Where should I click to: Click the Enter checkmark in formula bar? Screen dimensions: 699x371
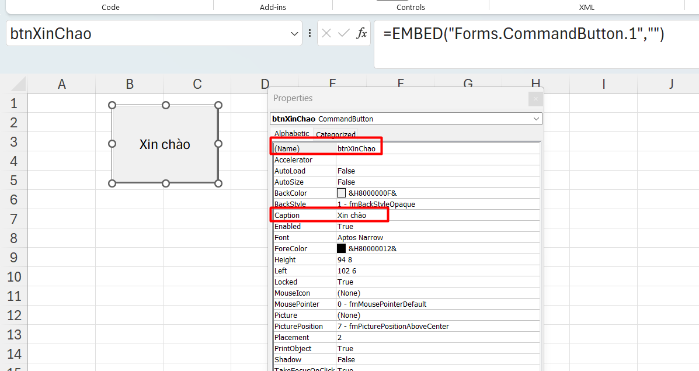(x=344, y=33)
